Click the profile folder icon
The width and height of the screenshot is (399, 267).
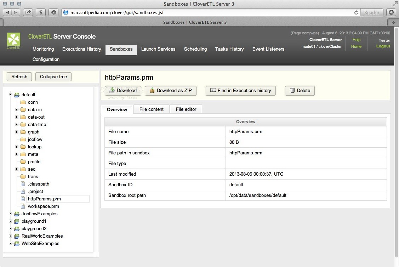point(23,161)
